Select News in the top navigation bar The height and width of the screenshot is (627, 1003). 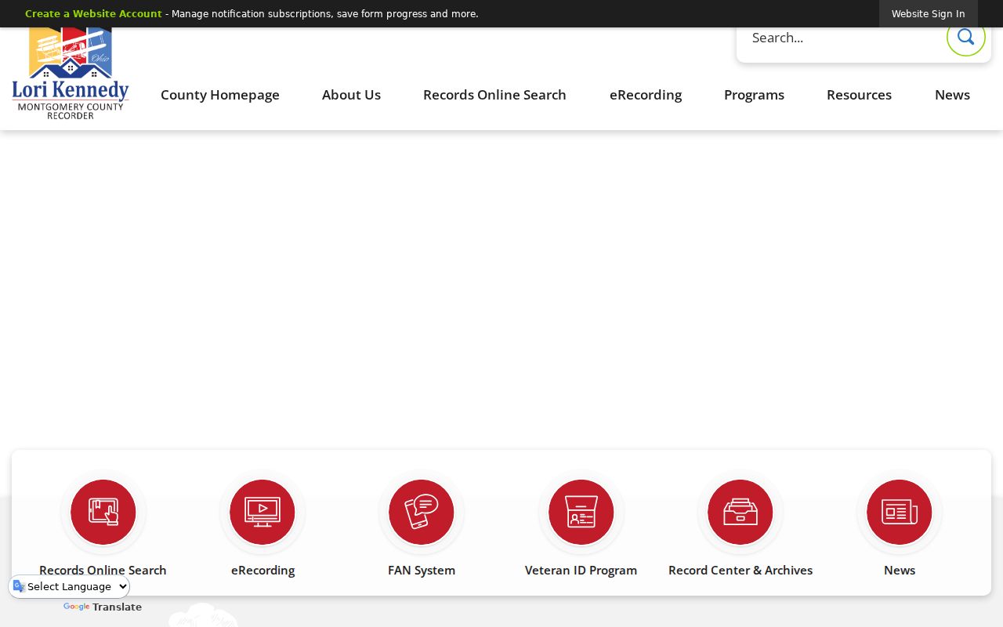tap(952, 95)
